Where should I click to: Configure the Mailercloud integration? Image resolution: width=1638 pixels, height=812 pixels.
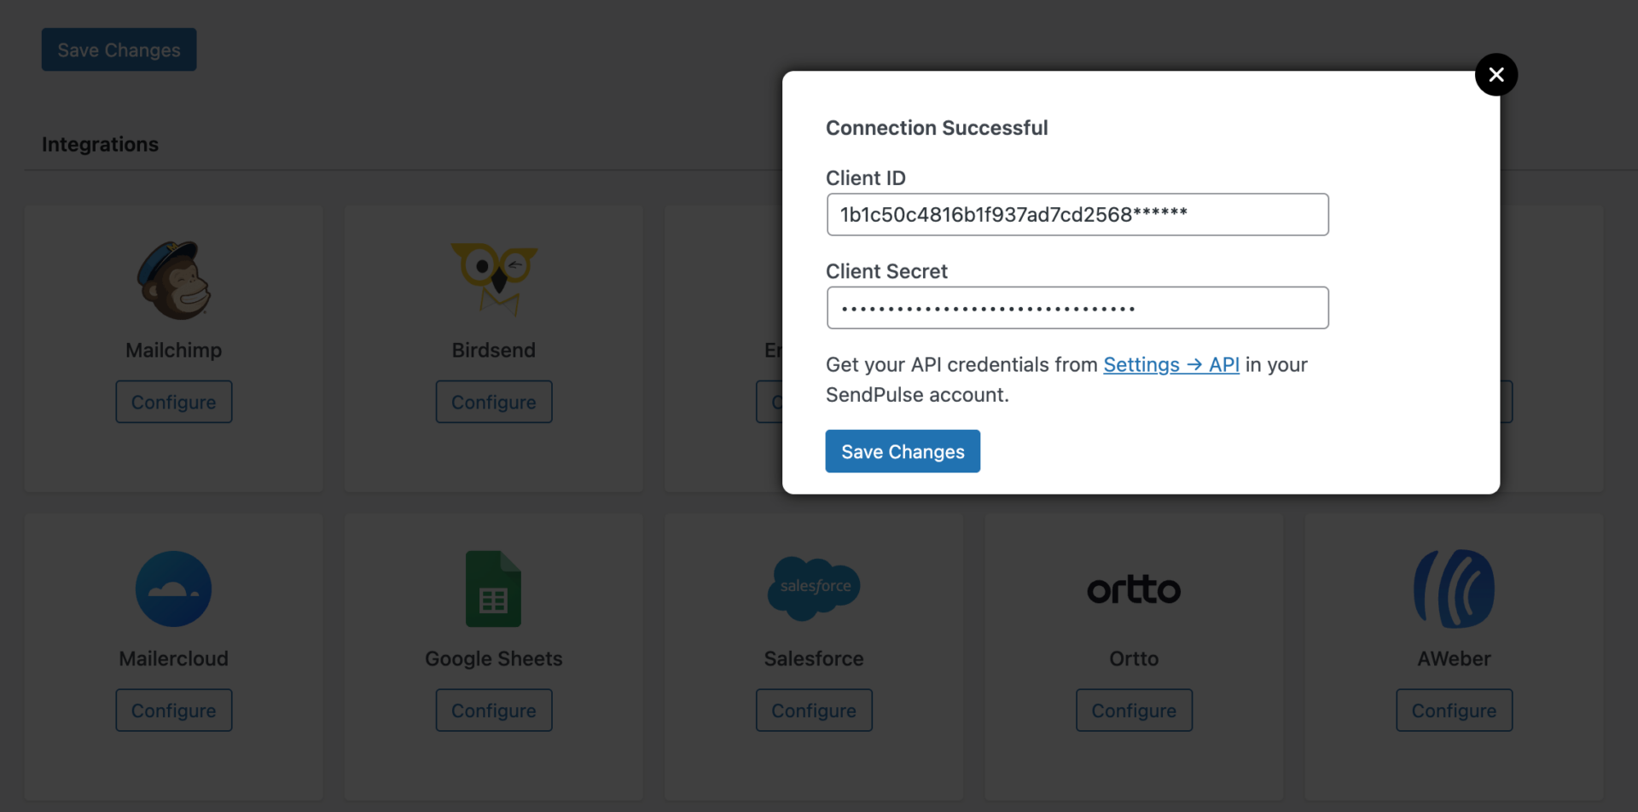click(173, 710)
